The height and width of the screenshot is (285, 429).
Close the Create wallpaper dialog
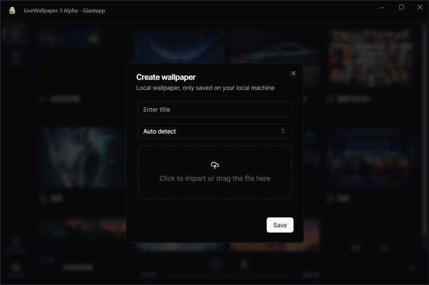pos(293,73)
